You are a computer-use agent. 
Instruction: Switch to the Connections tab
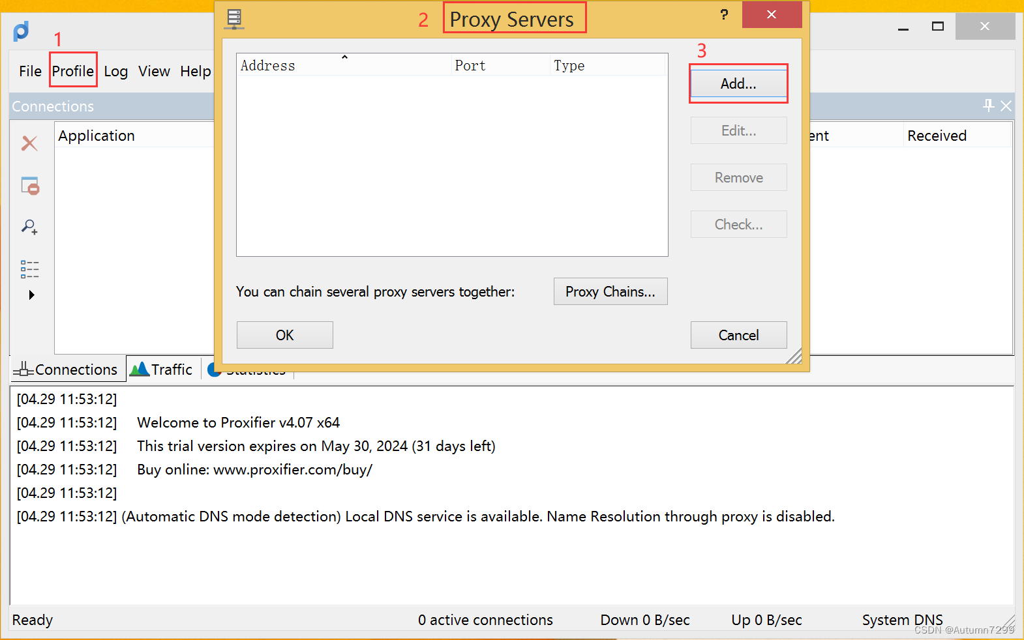[68, 370]
